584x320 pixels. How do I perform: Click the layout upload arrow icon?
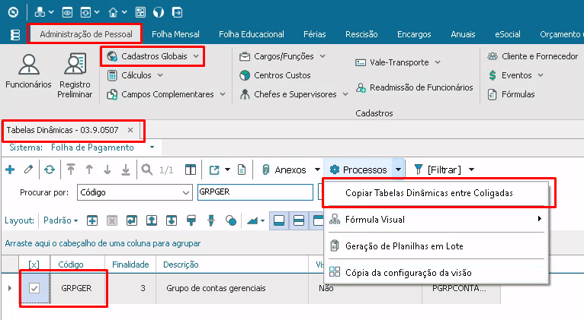point(152,220)
